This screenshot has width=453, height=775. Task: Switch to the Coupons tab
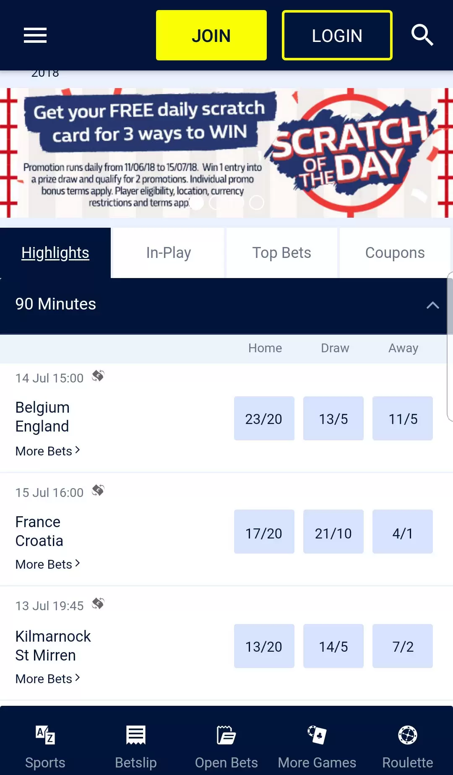pos(395,253)
